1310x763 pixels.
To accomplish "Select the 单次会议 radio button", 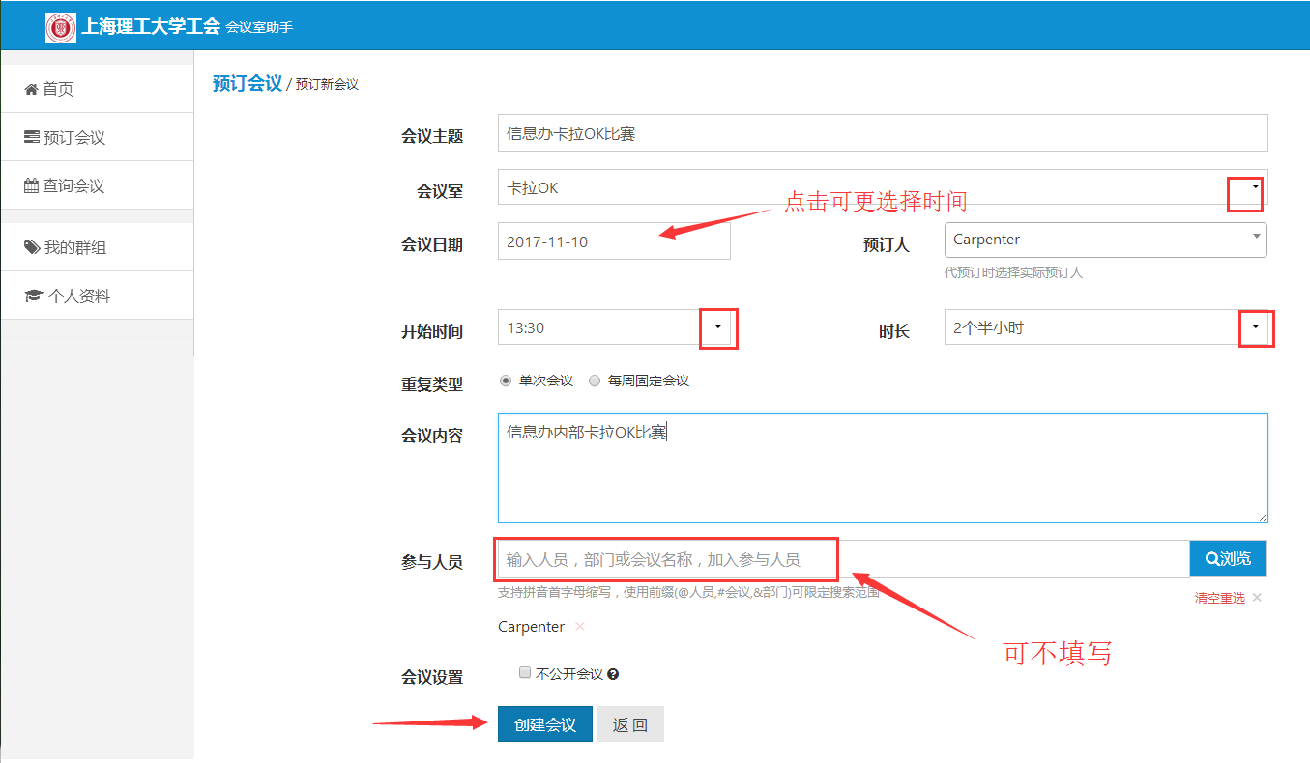I will coord(506,381).
